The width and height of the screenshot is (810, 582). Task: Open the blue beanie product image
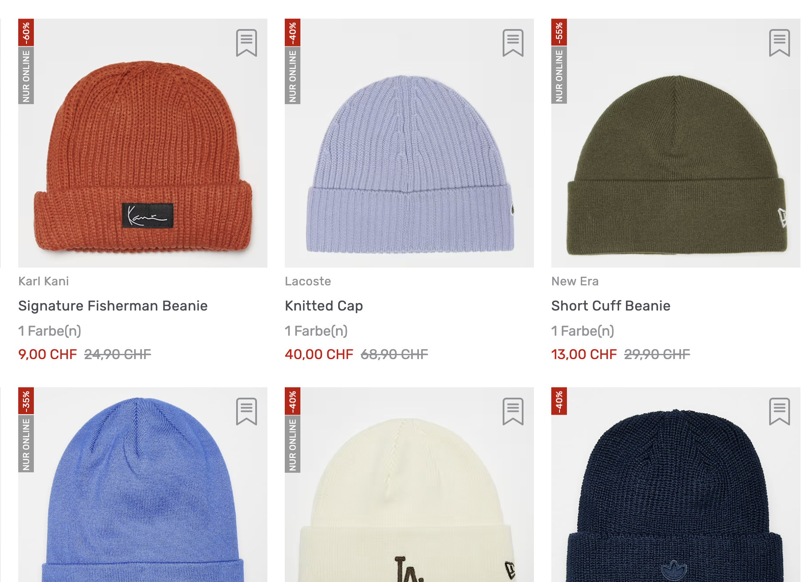point(143,485)
